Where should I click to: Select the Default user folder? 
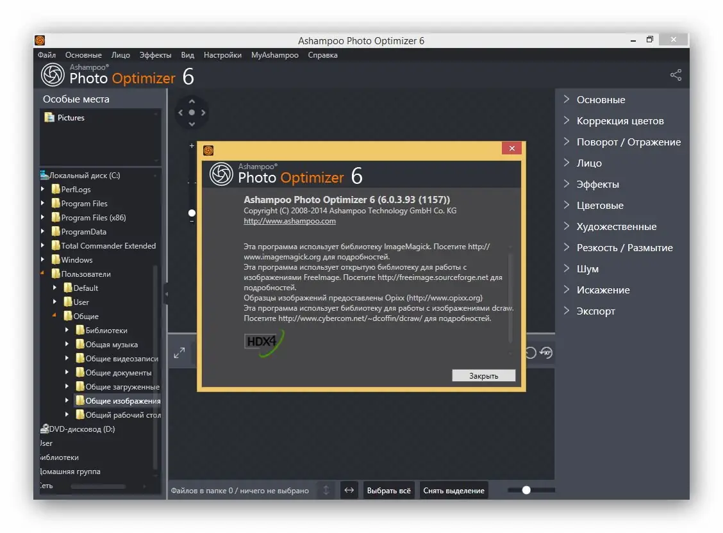(81, 288)
